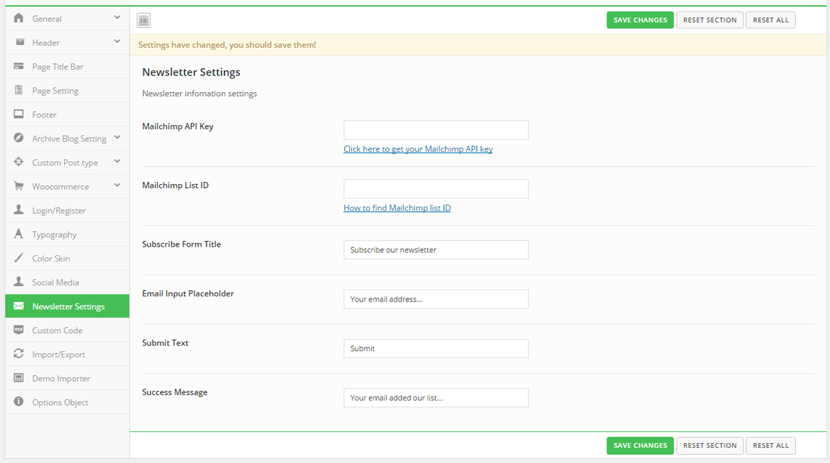Open the Typography section
The height and width of the screenshot is (463, 830).
tap(67, 234)
